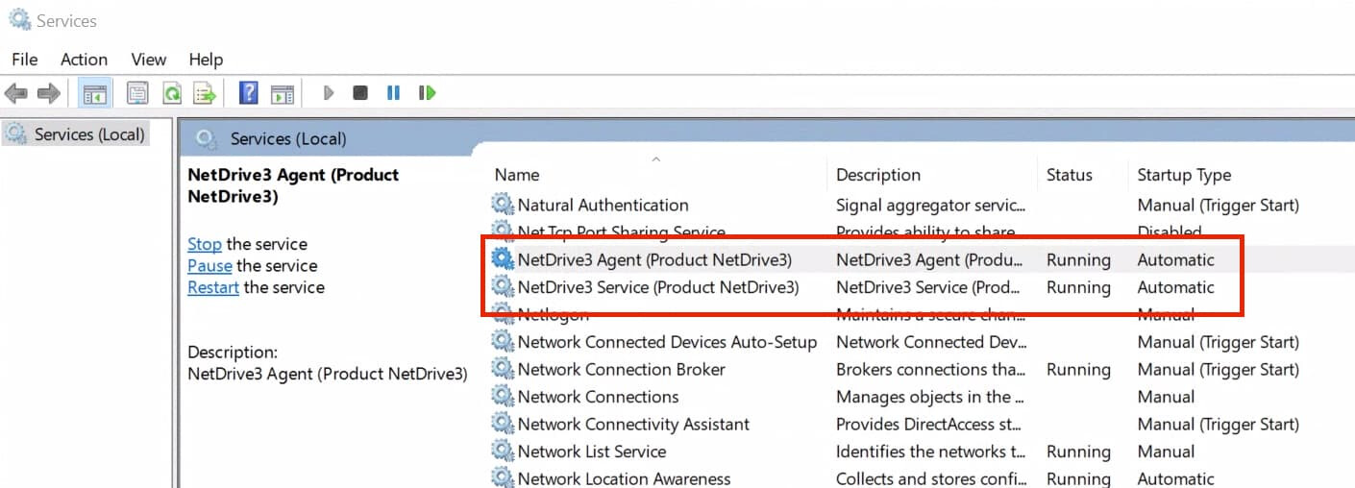Viewport: 1355px width, 488px height.
Task: Click Running status of NetDrive3 Service row
Action: coord(1078,287)
